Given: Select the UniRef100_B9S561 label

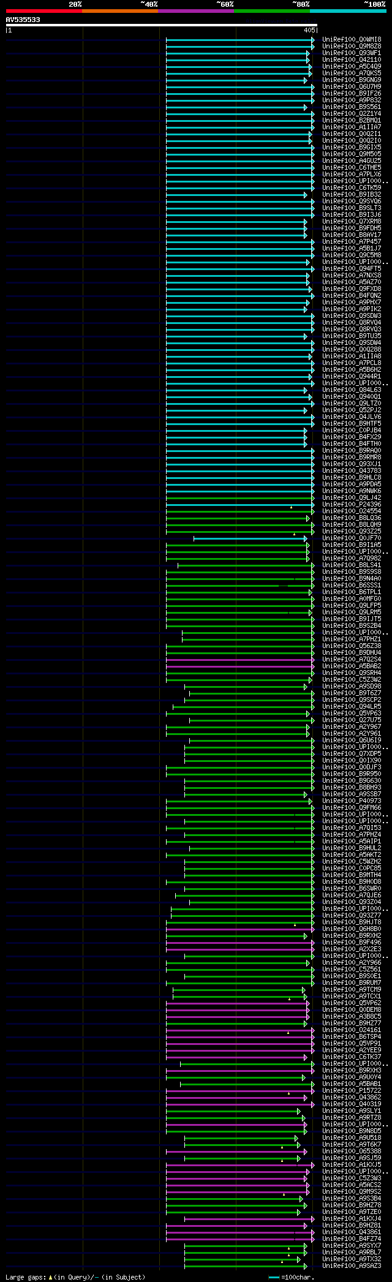Looking at the screenshot, I should click(352, 107).
